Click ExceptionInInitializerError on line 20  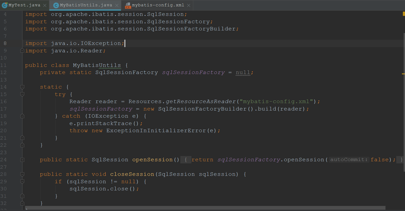point(156,131)
